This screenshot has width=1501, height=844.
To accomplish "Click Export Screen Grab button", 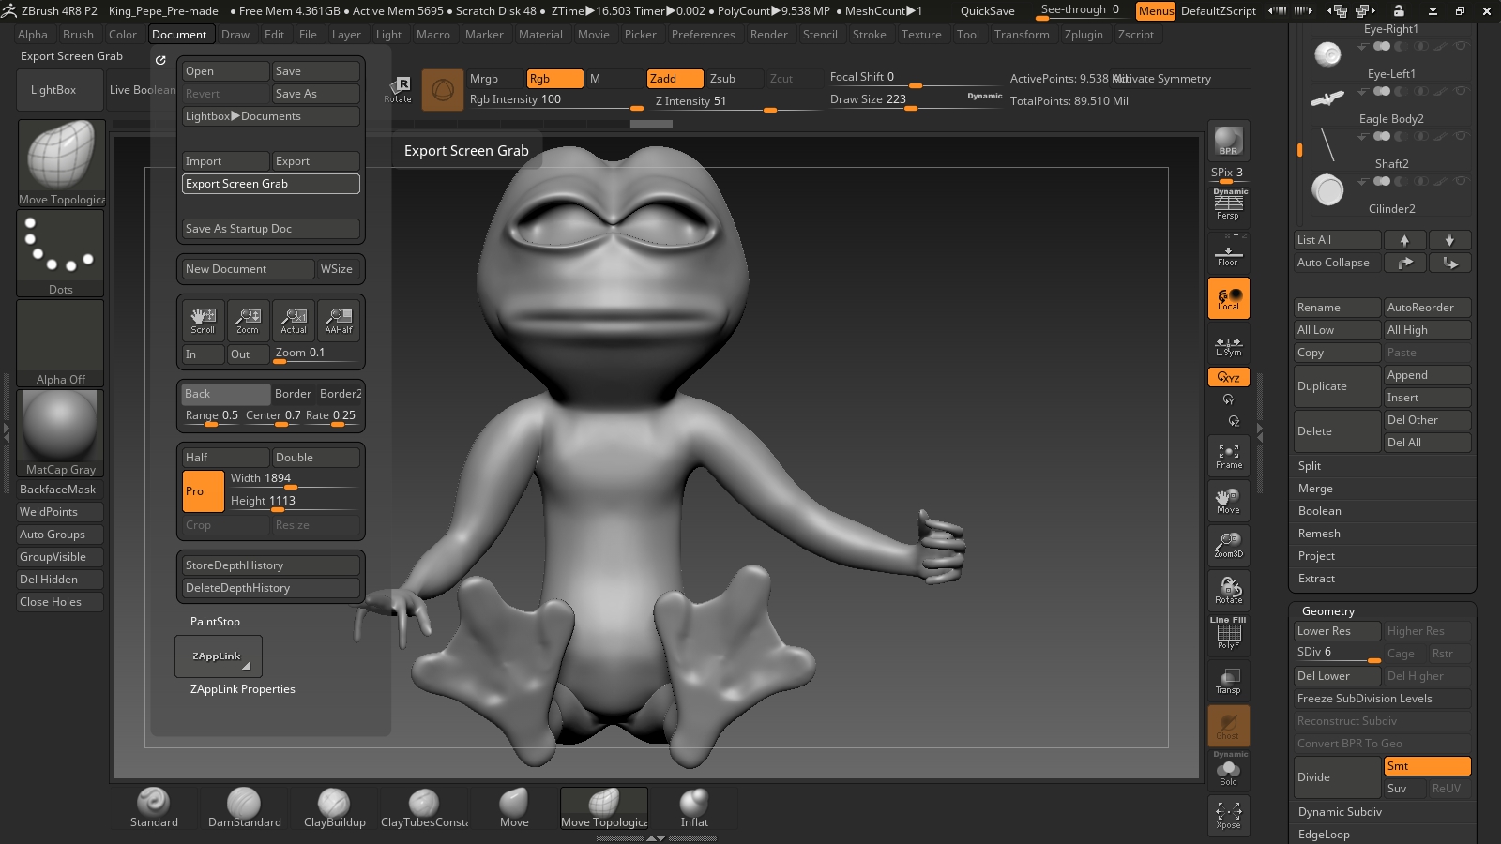I will [271, 184].
